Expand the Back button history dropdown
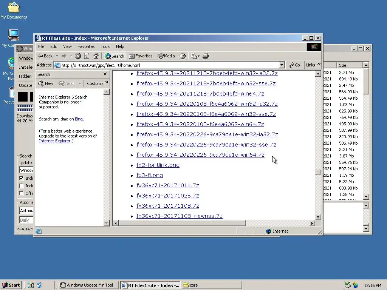The image size is (387, 290). (57, 56)
